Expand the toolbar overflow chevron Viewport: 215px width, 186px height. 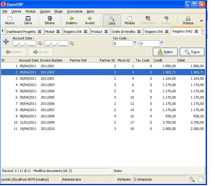202,21
